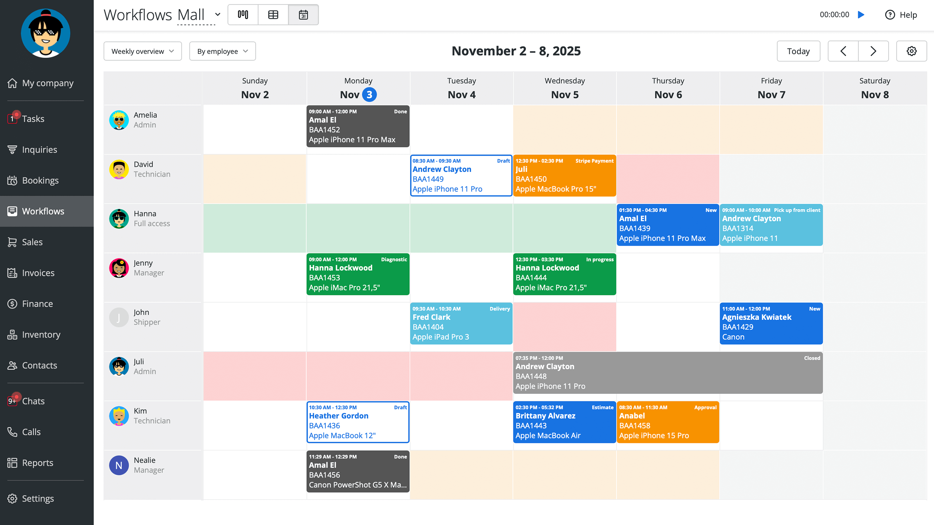The height and width of the screenshot is (525, 934).
Task: Switch to kanban board view icon
Action: (243, 15)
